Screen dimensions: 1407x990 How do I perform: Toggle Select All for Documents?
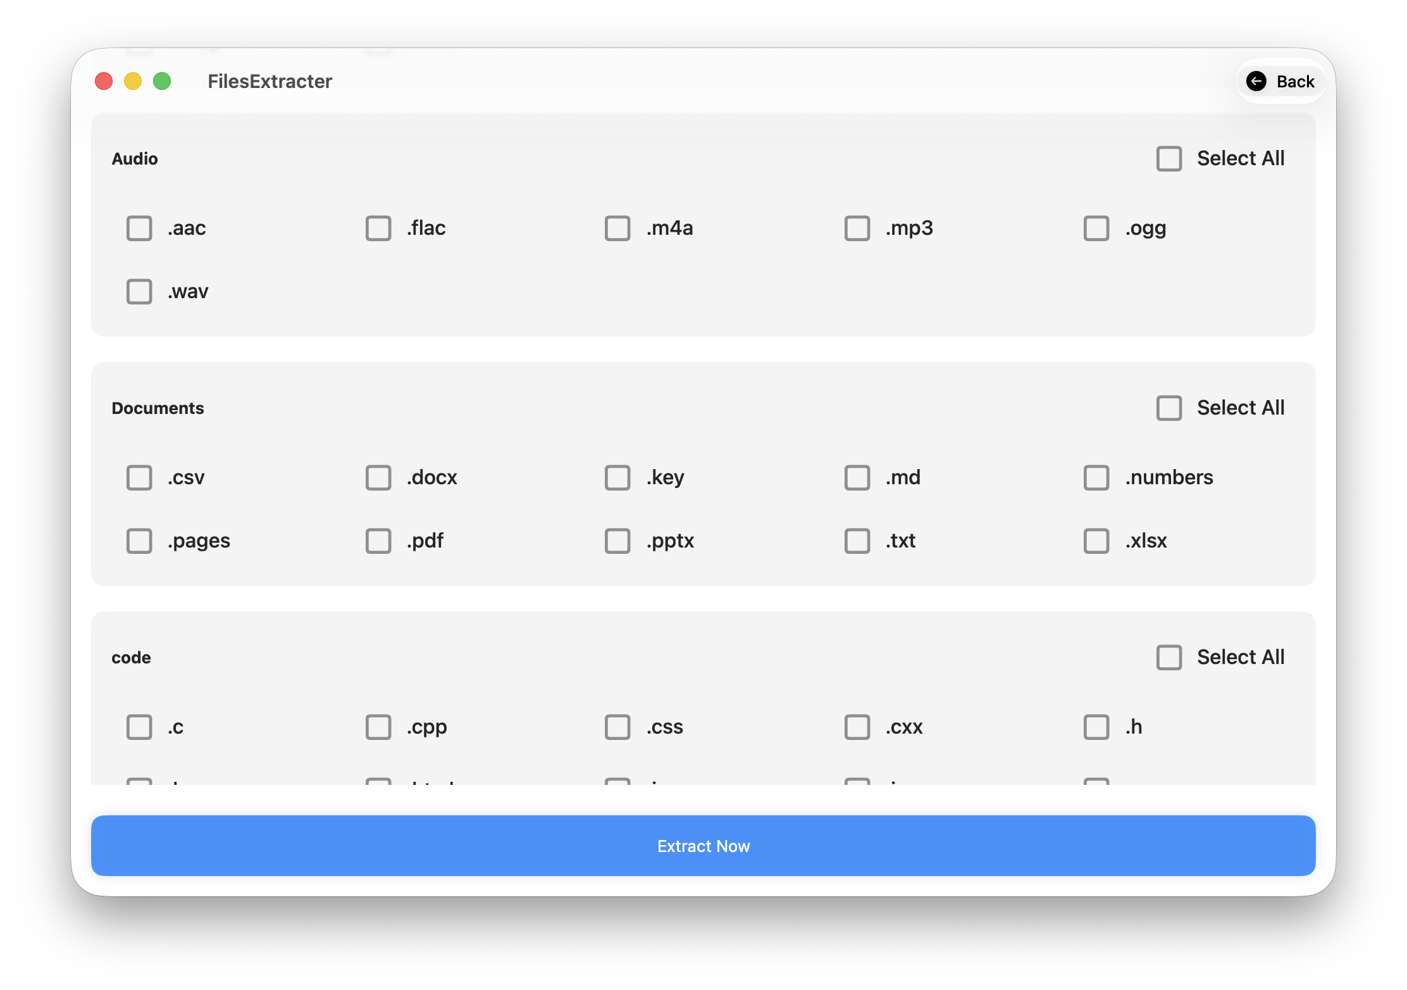1168,408
